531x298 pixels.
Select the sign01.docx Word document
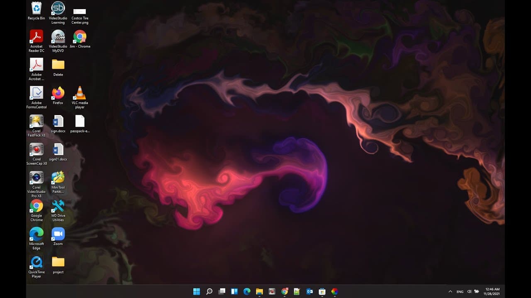point(58,152)
